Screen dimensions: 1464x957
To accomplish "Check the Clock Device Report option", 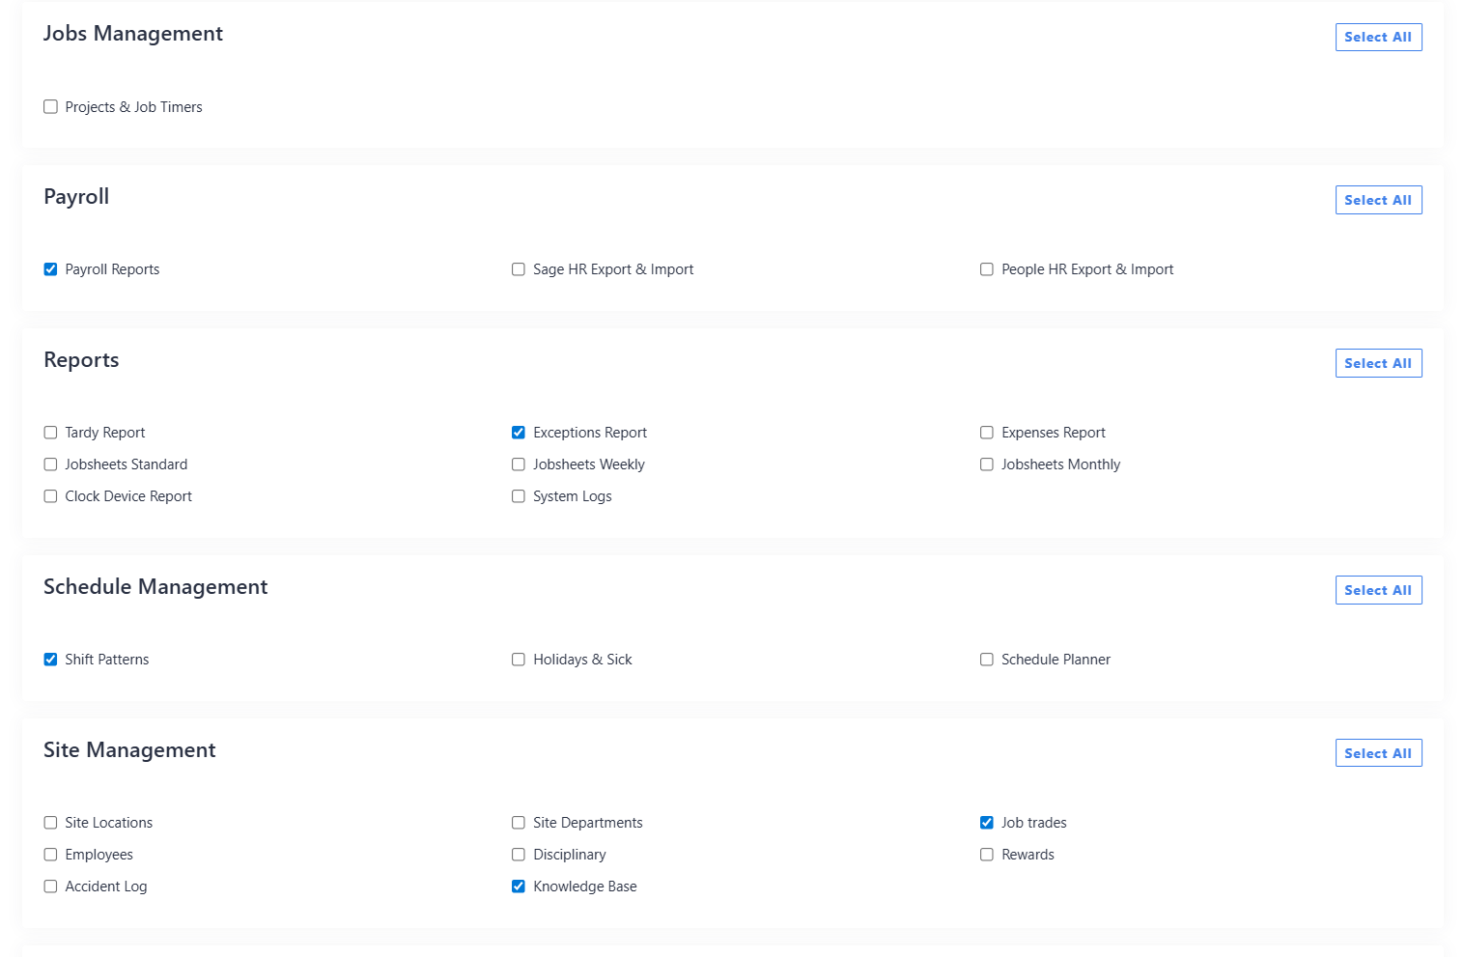I will pos(50,496).
